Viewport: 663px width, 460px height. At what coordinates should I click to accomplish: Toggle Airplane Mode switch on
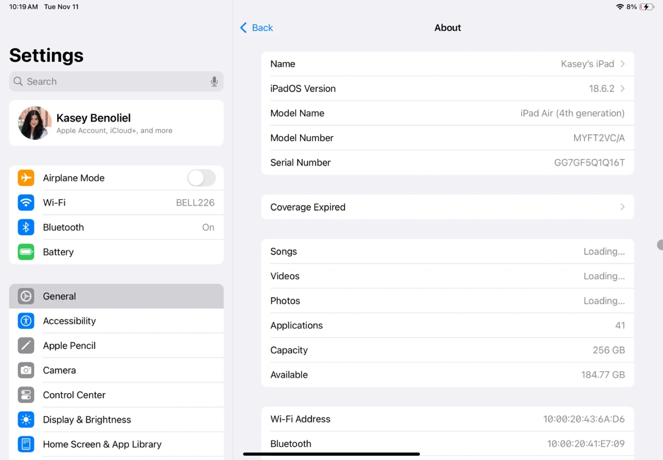tap(201, 178)
